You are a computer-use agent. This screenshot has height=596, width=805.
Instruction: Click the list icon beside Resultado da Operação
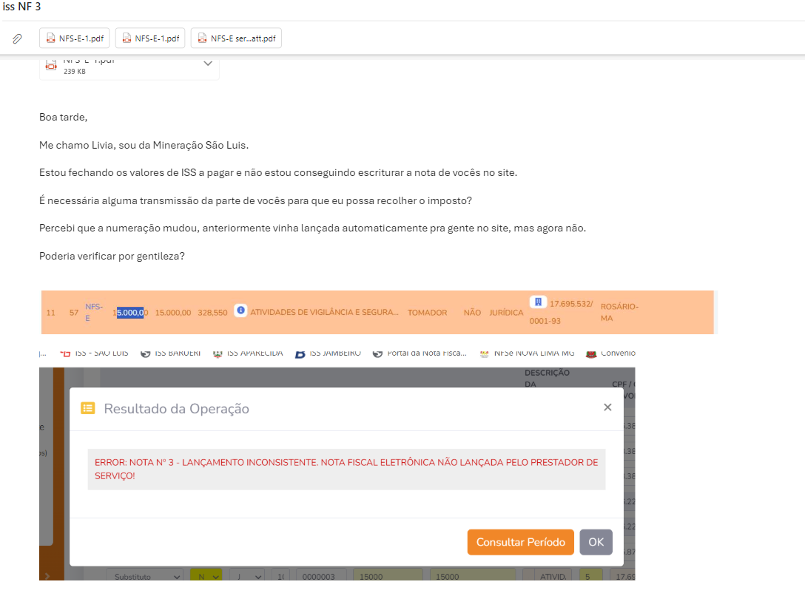pos(88,408)
